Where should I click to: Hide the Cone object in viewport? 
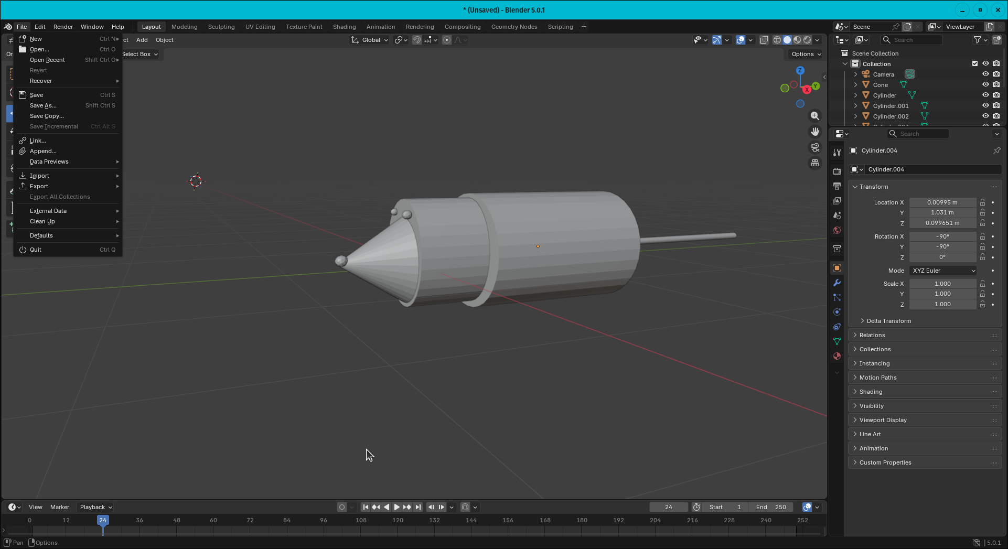[985, 84]
